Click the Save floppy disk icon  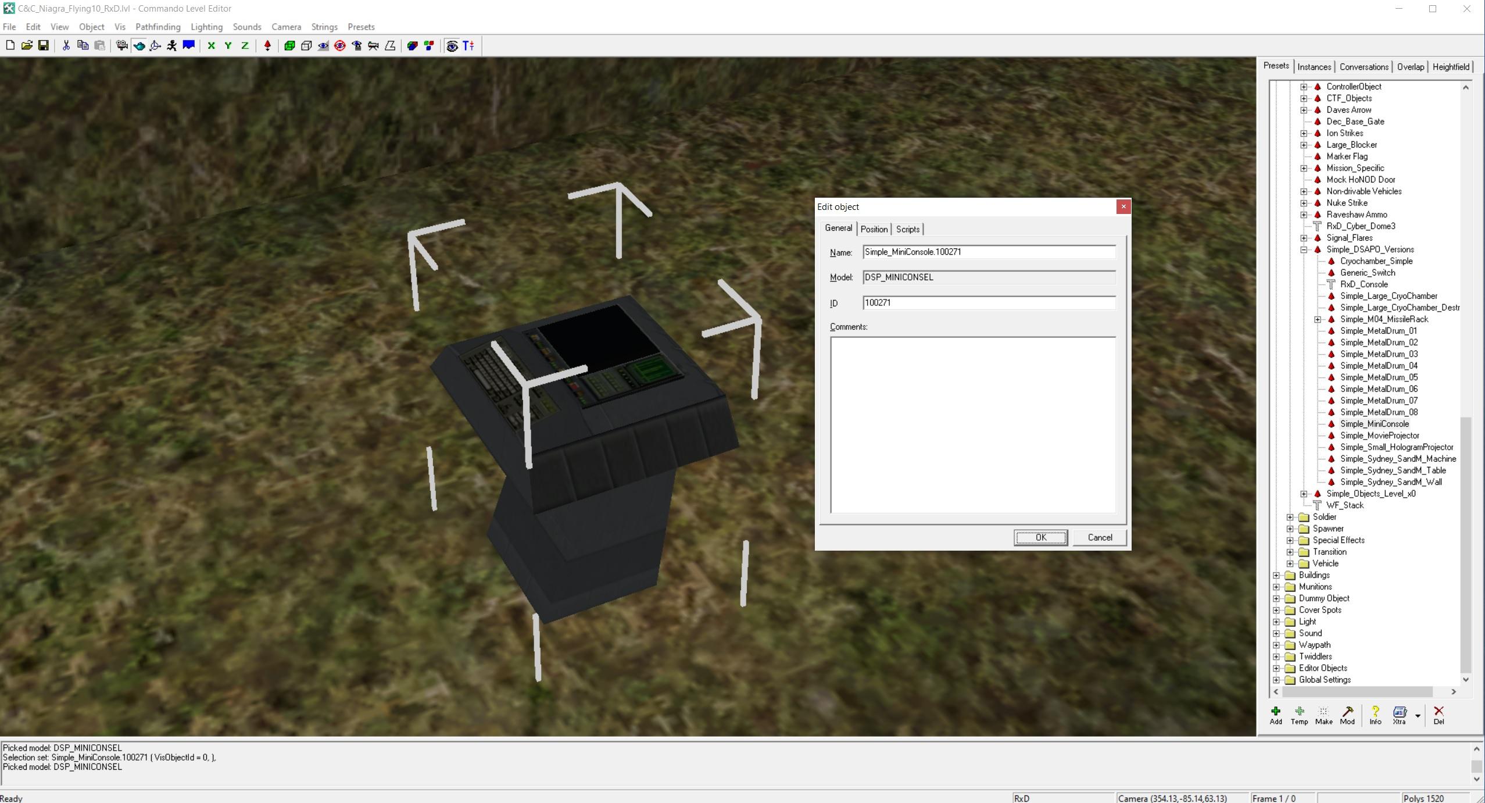[43, 45]
